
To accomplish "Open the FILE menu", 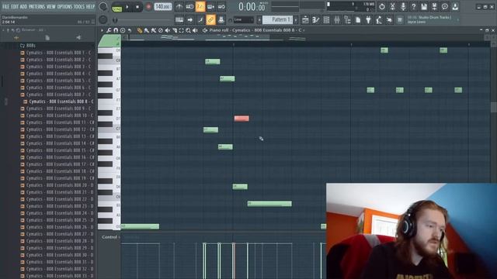I will 5,6.
